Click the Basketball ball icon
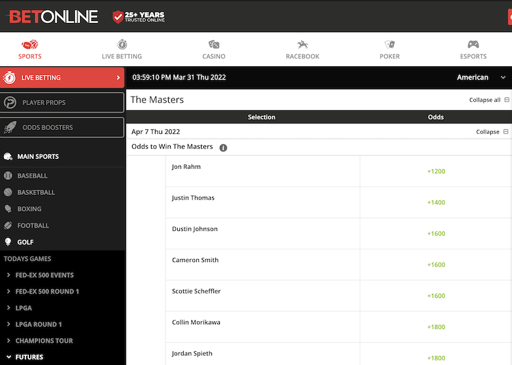512x365 pixels. point(8,192)
